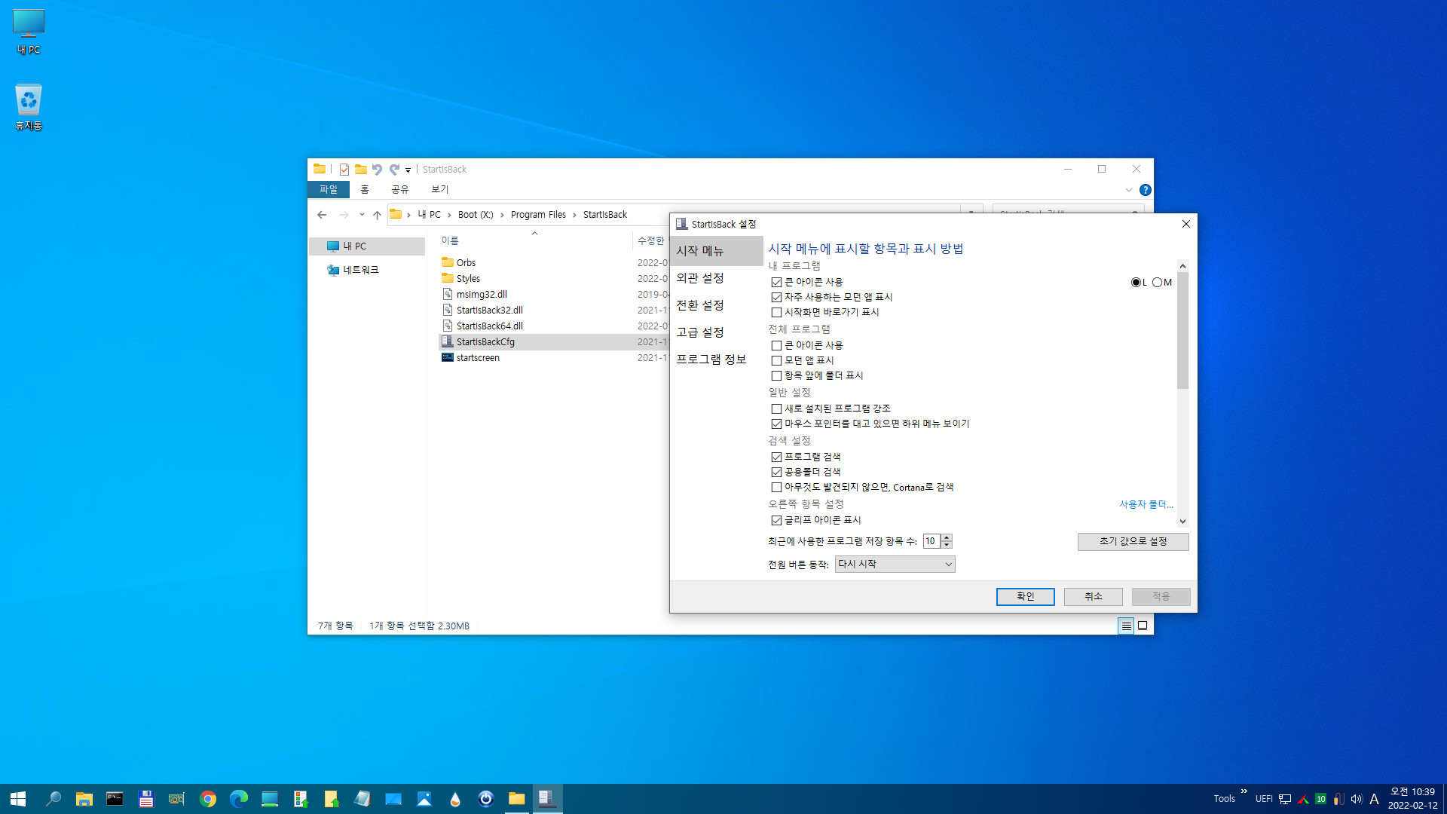Click the floppy disk taskbar icon

pos(146,799)
